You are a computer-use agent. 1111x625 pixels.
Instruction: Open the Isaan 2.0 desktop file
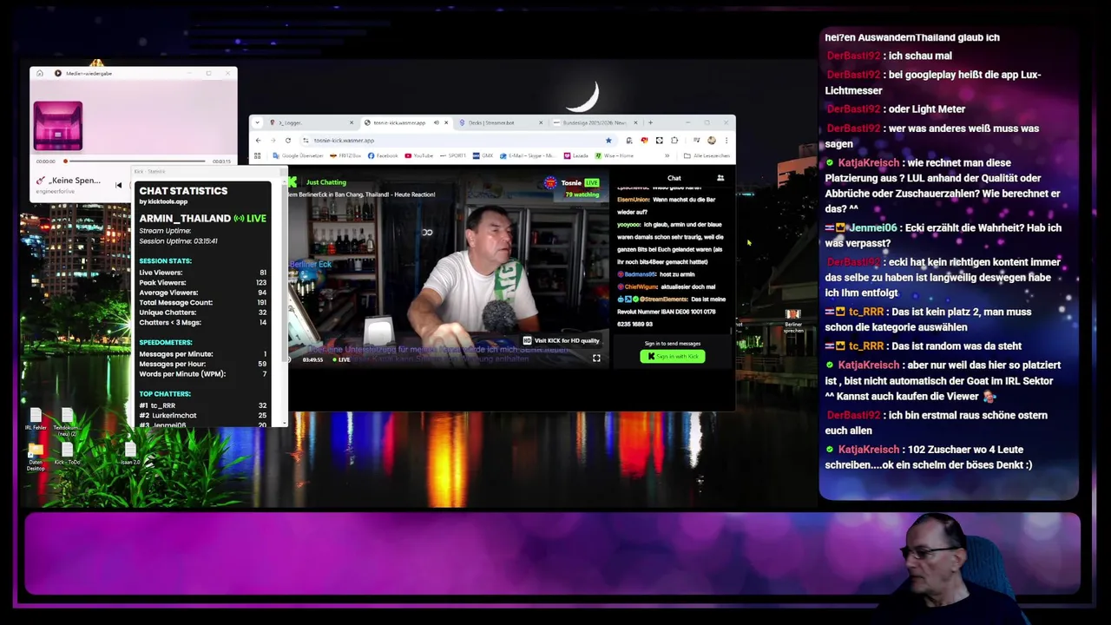130,454
